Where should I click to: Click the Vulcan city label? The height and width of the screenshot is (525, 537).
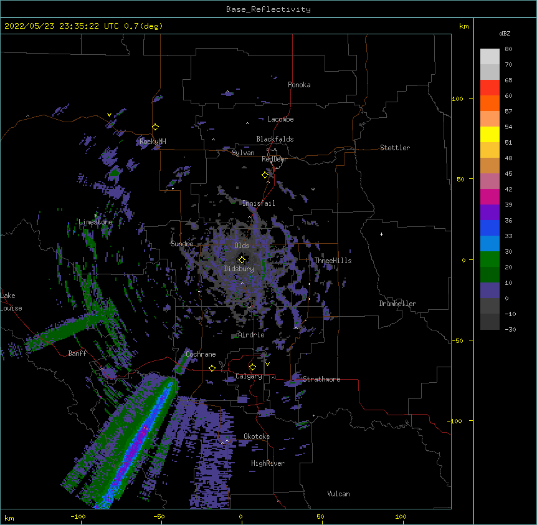(x=338, y=494)
